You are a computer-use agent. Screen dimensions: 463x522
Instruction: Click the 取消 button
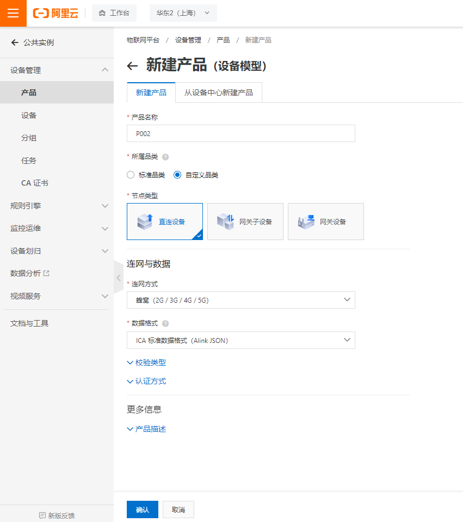click(x=178, y=509)
